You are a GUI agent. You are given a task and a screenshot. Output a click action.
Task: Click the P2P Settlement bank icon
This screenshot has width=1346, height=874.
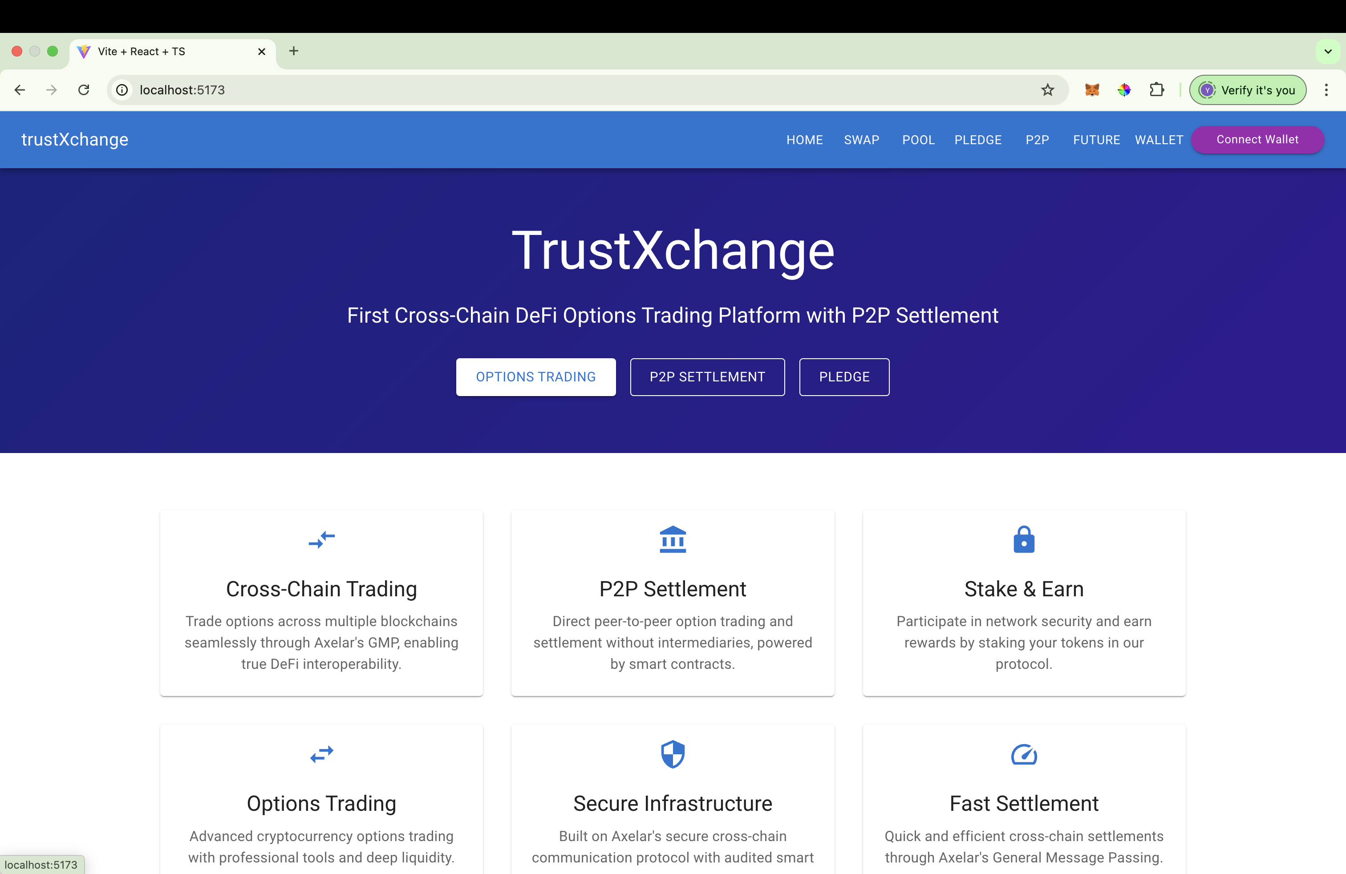coord(673,539)
